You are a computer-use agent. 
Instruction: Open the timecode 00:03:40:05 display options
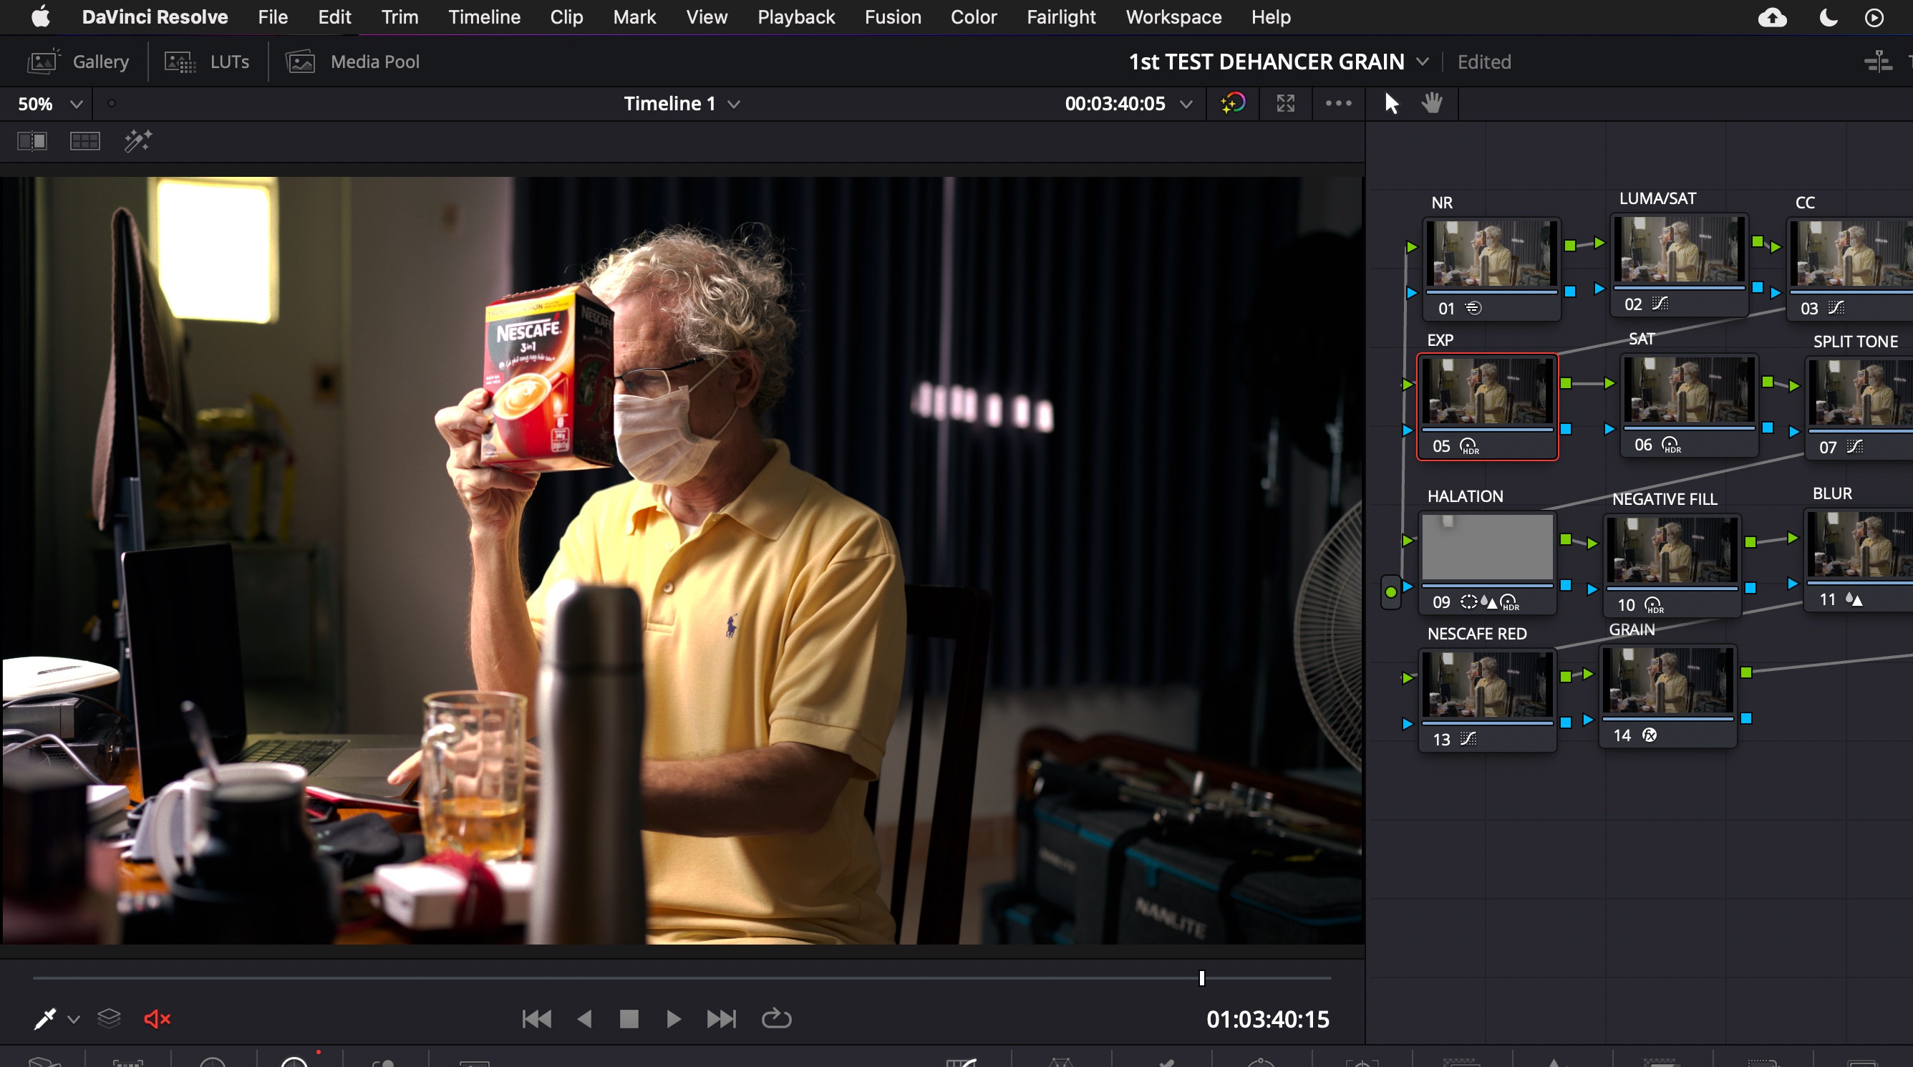click(1187, 104)
